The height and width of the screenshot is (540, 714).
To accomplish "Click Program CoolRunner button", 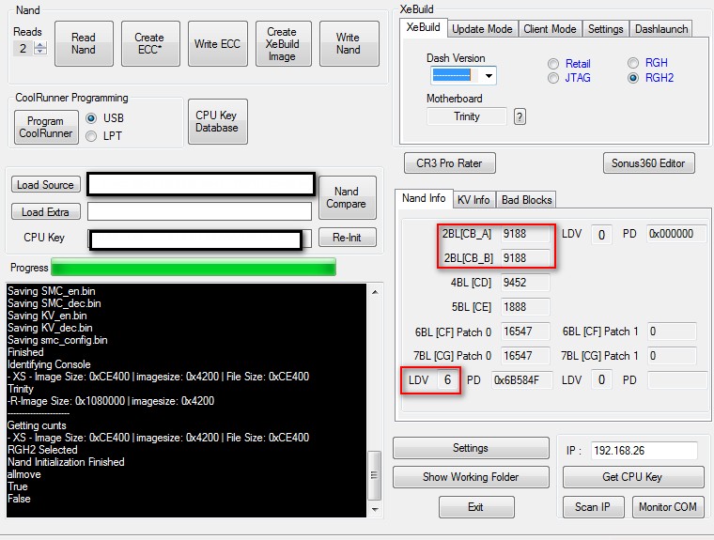I will (46, 127).
